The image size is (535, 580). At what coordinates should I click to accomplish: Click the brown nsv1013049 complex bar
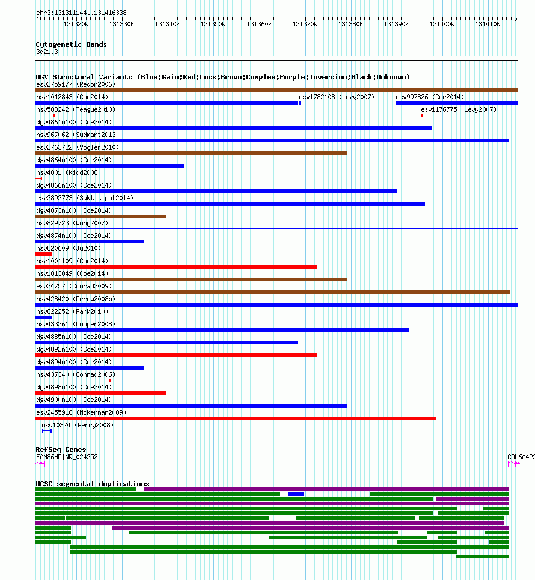click(x=191, y=279)
